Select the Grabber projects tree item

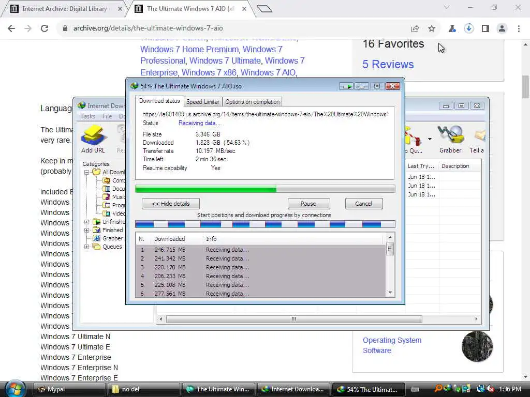pyautogui.click(x=109, y=238)
